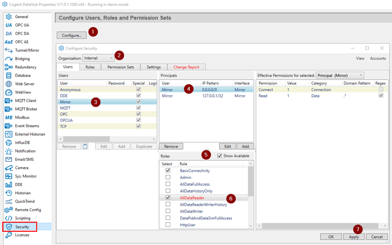392x245 pixels.
Task: Open the Camera settings icon
Action: [9, 168]
